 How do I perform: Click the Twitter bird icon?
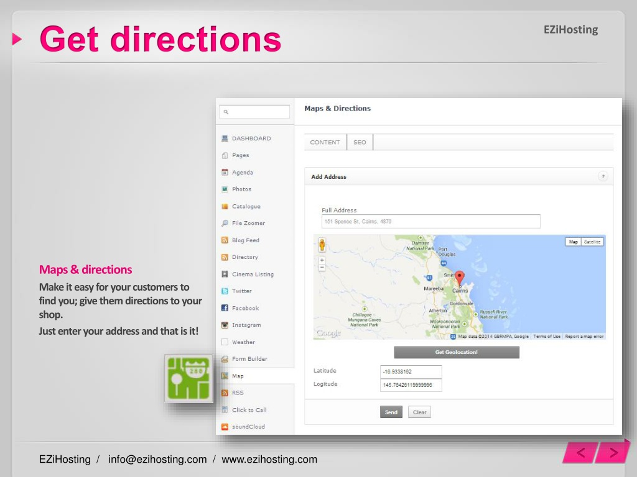coord(225,291)
